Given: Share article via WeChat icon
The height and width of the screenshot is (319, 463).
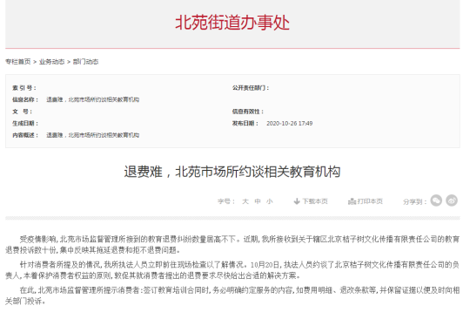Looking at the screenshot, I should pyautogui.click(x=436, y=200).
